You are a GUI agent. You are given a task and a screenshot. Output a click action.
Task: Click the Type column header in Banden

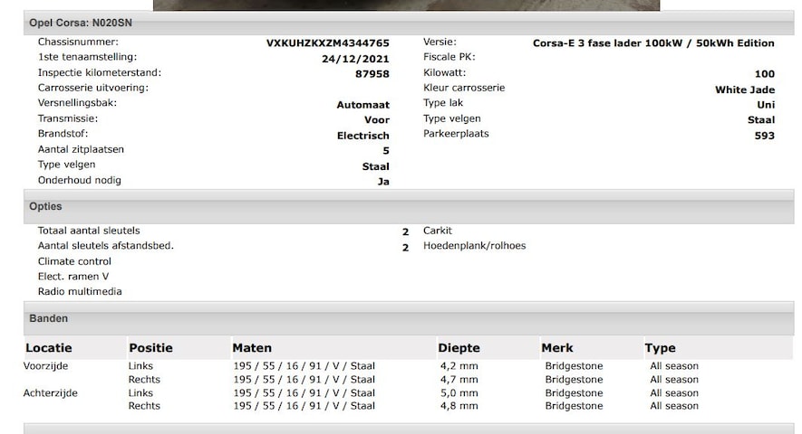click(660, 348)
